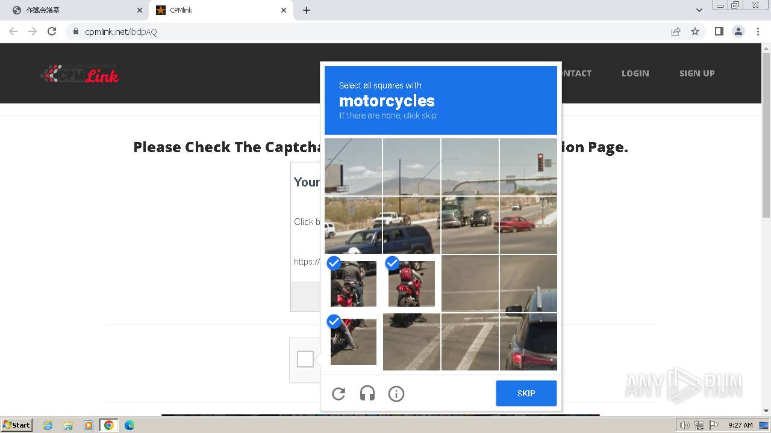Deselect the first checked motorcycle tile in third row
The width and height of the screenshot is (771, 433).
click(x=353, y=283)
